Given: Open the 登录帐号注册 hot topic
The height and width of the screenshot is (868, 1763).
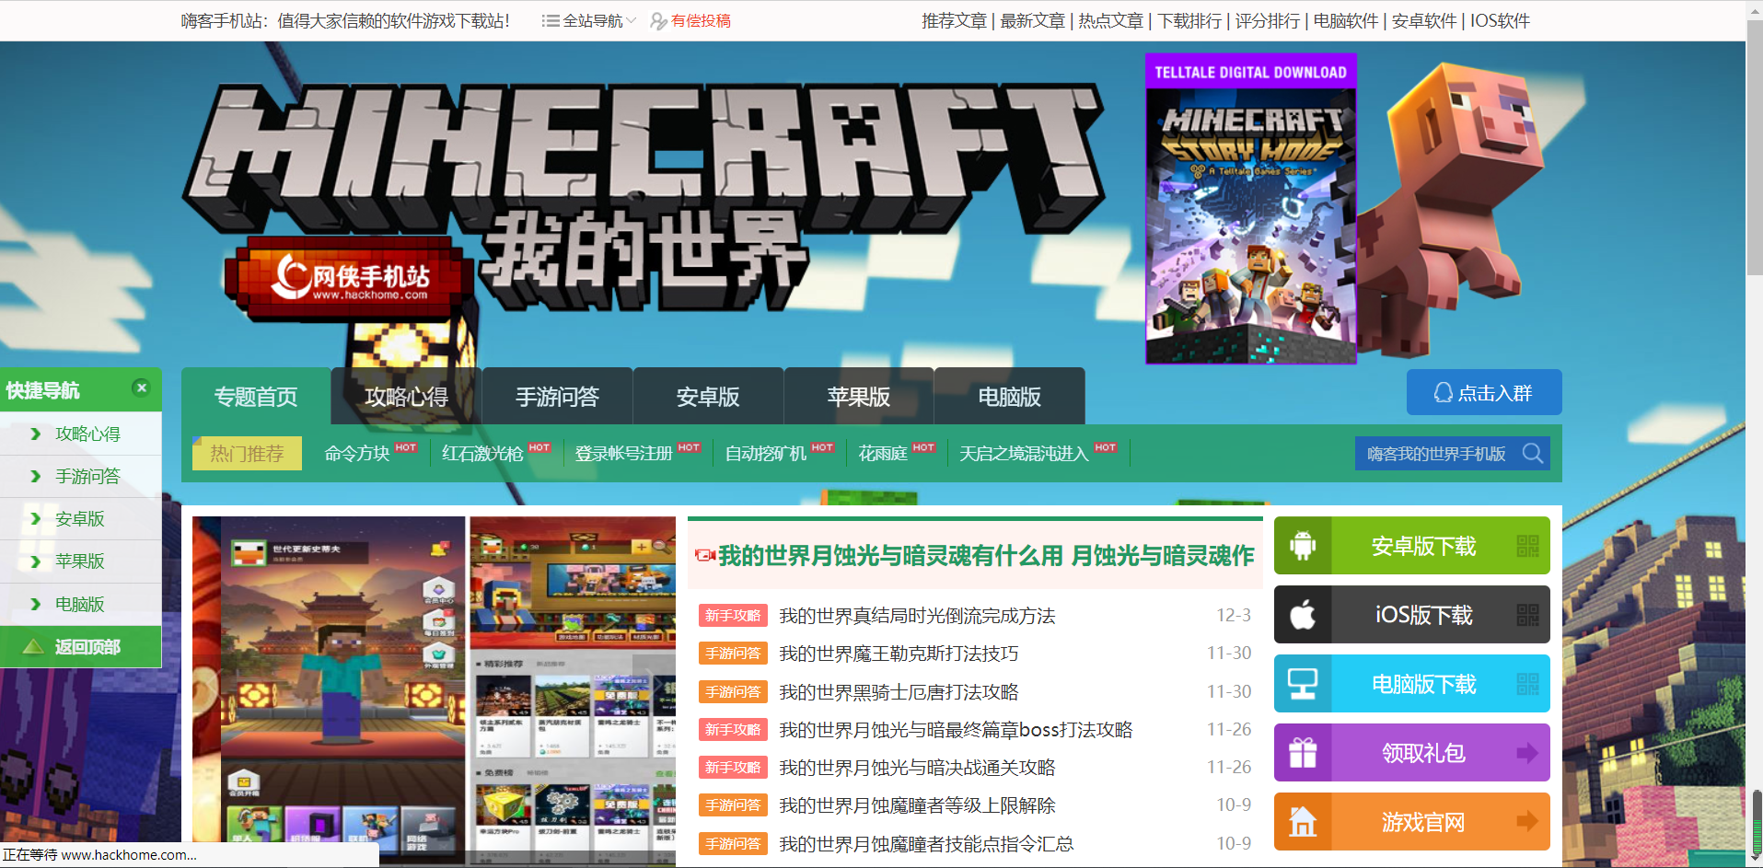Looking at the screenshot, I should click(x=624, y=453).
